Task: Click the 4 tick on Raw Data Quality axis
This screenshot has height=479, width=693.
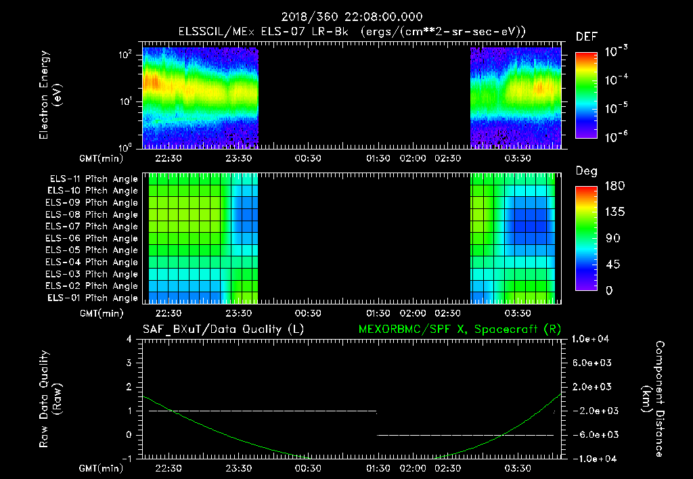Action: coord(129,339)
